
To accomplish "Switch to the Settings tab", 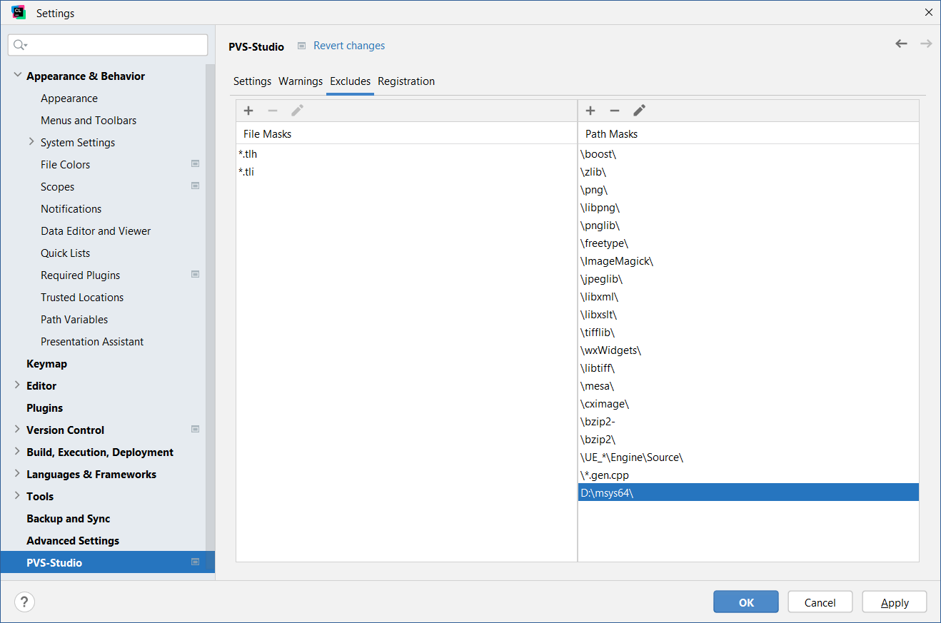I will point(252,81).
